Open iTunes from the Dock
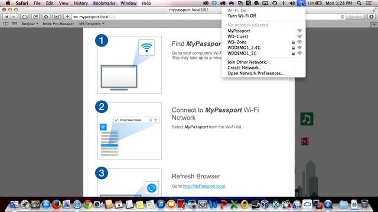 click(161, 204)
